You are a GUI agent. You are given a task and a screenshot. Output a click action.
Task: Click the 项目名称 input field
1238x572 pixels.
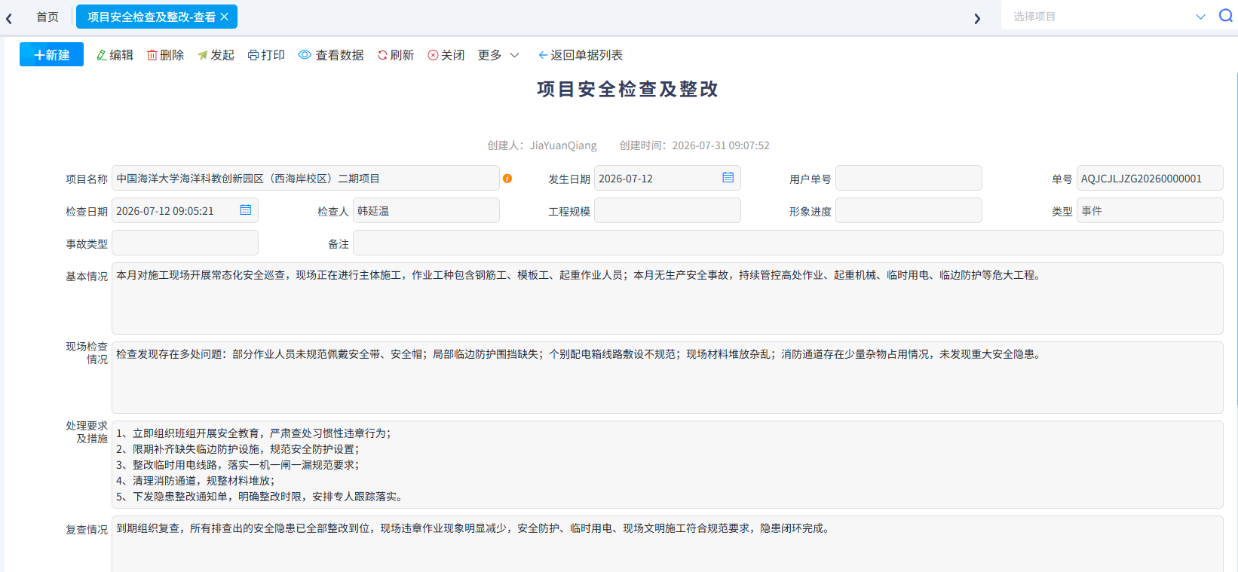(x=305, y=179)
